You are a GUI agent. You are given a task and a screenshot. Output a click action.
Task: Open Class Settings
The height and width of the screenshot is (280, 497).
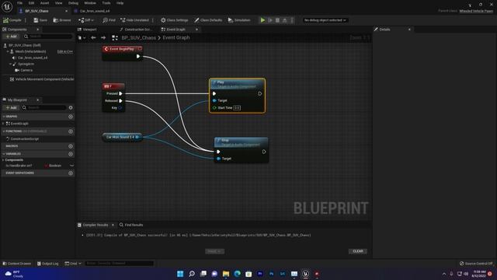click(x=174, y=20)
